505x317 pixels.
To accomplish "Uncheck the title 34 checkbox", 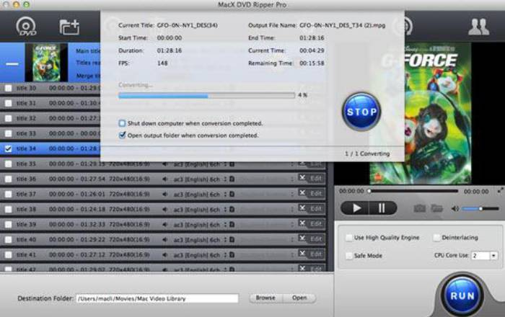I will [9, 148].
